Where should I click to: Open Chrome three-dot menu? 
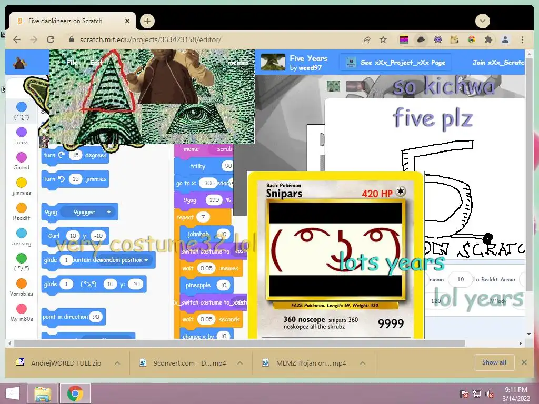point(522,39)
